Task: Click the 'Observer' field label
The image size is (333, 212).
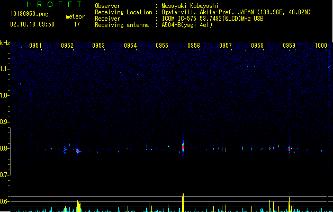Action: pyautogui.click(x=107, y=6)
